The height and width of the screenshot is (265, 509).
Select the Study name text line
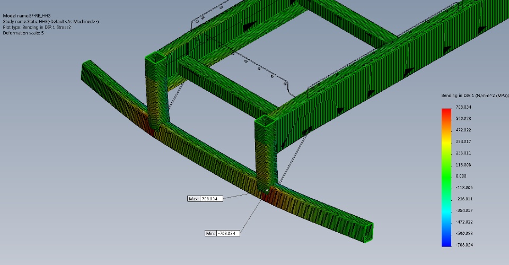(51, 21)
